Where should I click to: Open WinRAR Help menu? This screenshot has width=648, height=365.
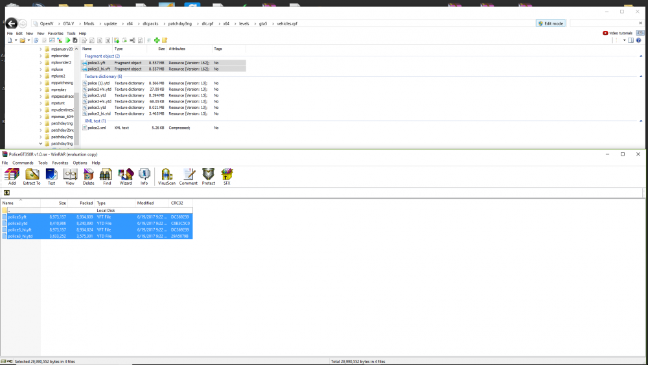(96, 163)
